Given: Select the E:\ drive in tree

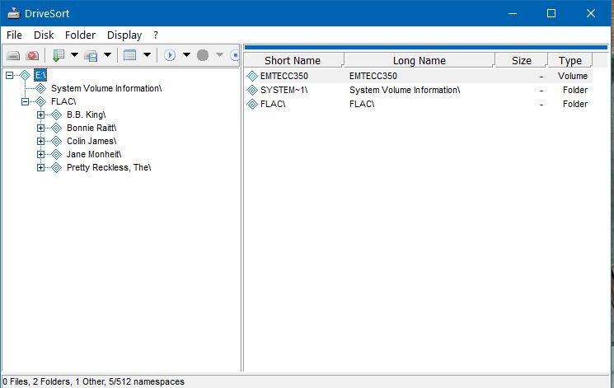Looking at the screenshot, I should pos(40,75).
